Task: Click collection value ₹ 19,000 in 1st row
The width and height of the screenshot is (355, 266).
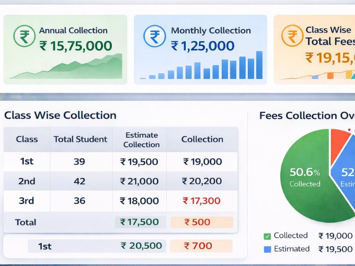Action: (x=202, y=162)
